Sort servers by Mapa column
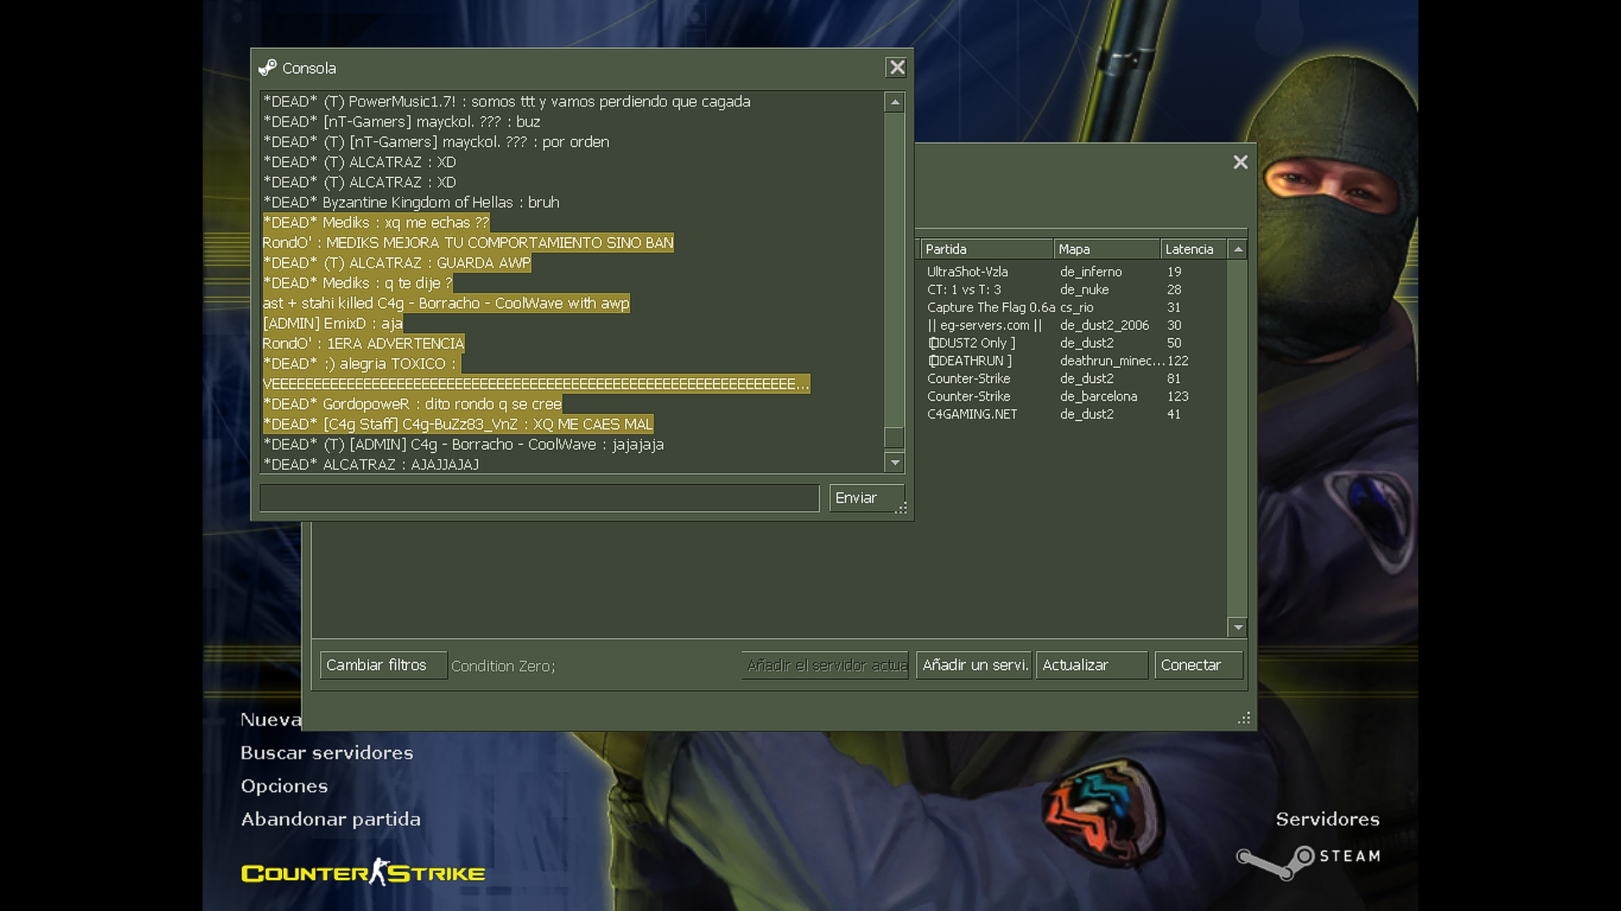This screenshot has width=1621, height=911. point(1106,250)
